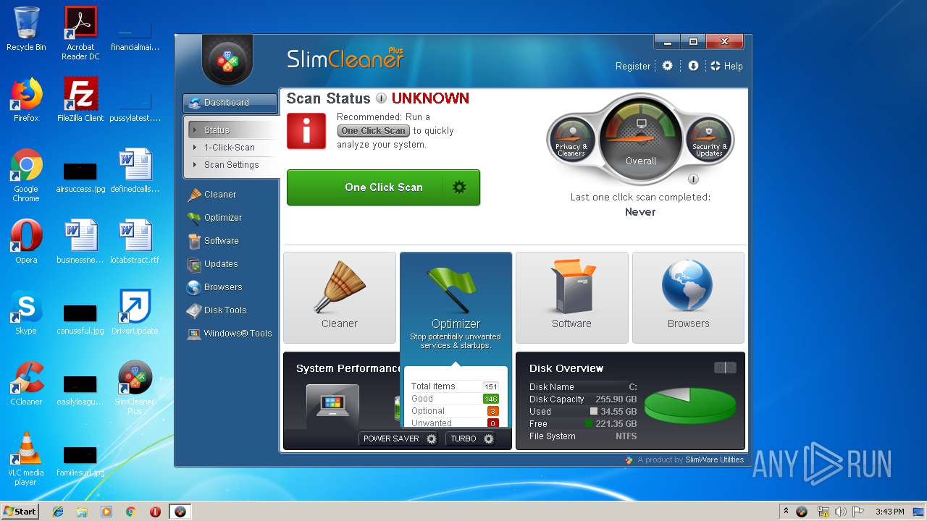Image resolution: width=927 pixels, height=521 pixels.
Task: Click the Security & Updates gauge
Action: point(709,140)
